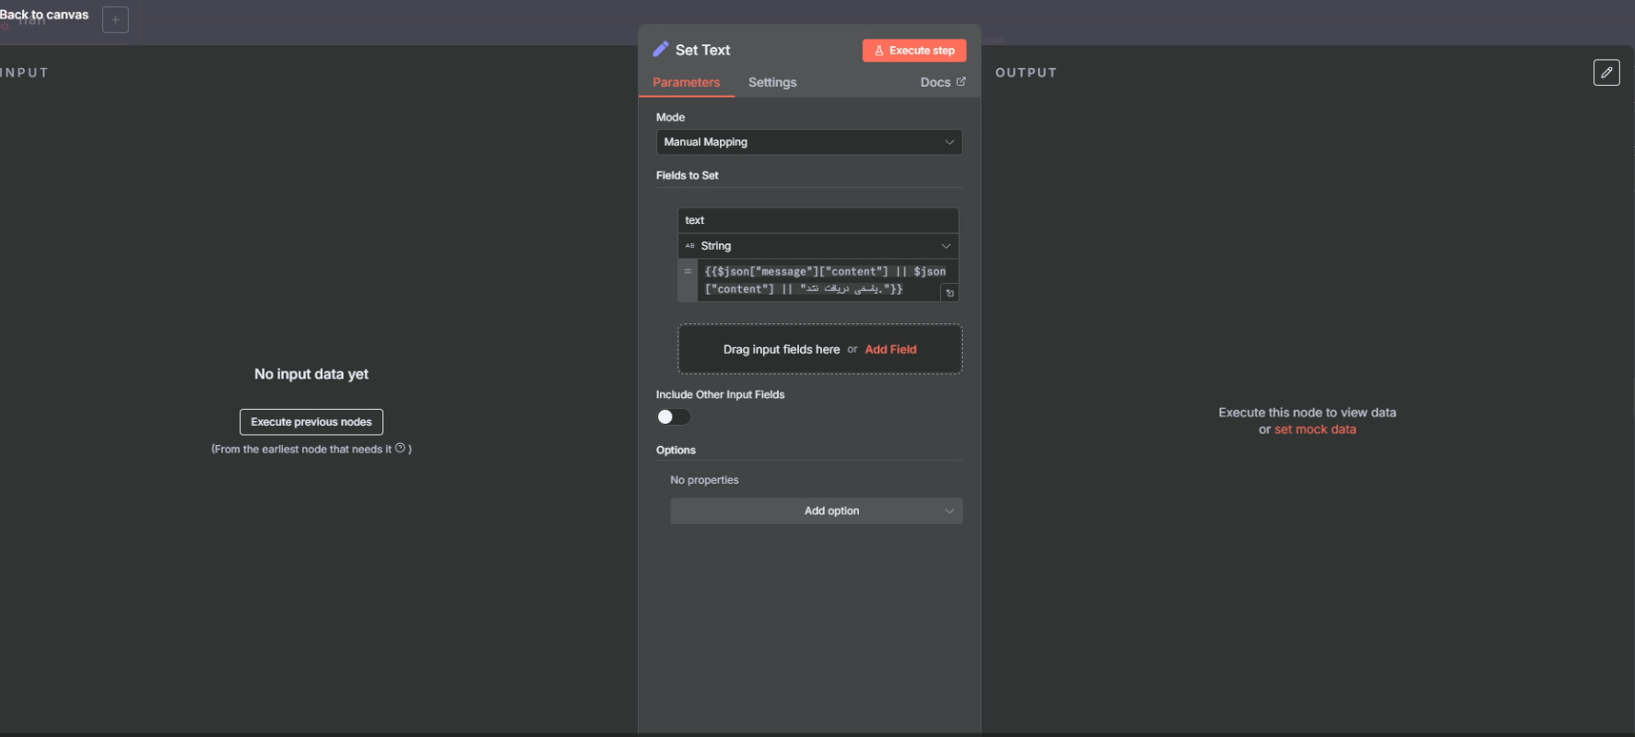Go Back to canvas
Viewport: 1635px width, 737px height.
coord(44,15)
